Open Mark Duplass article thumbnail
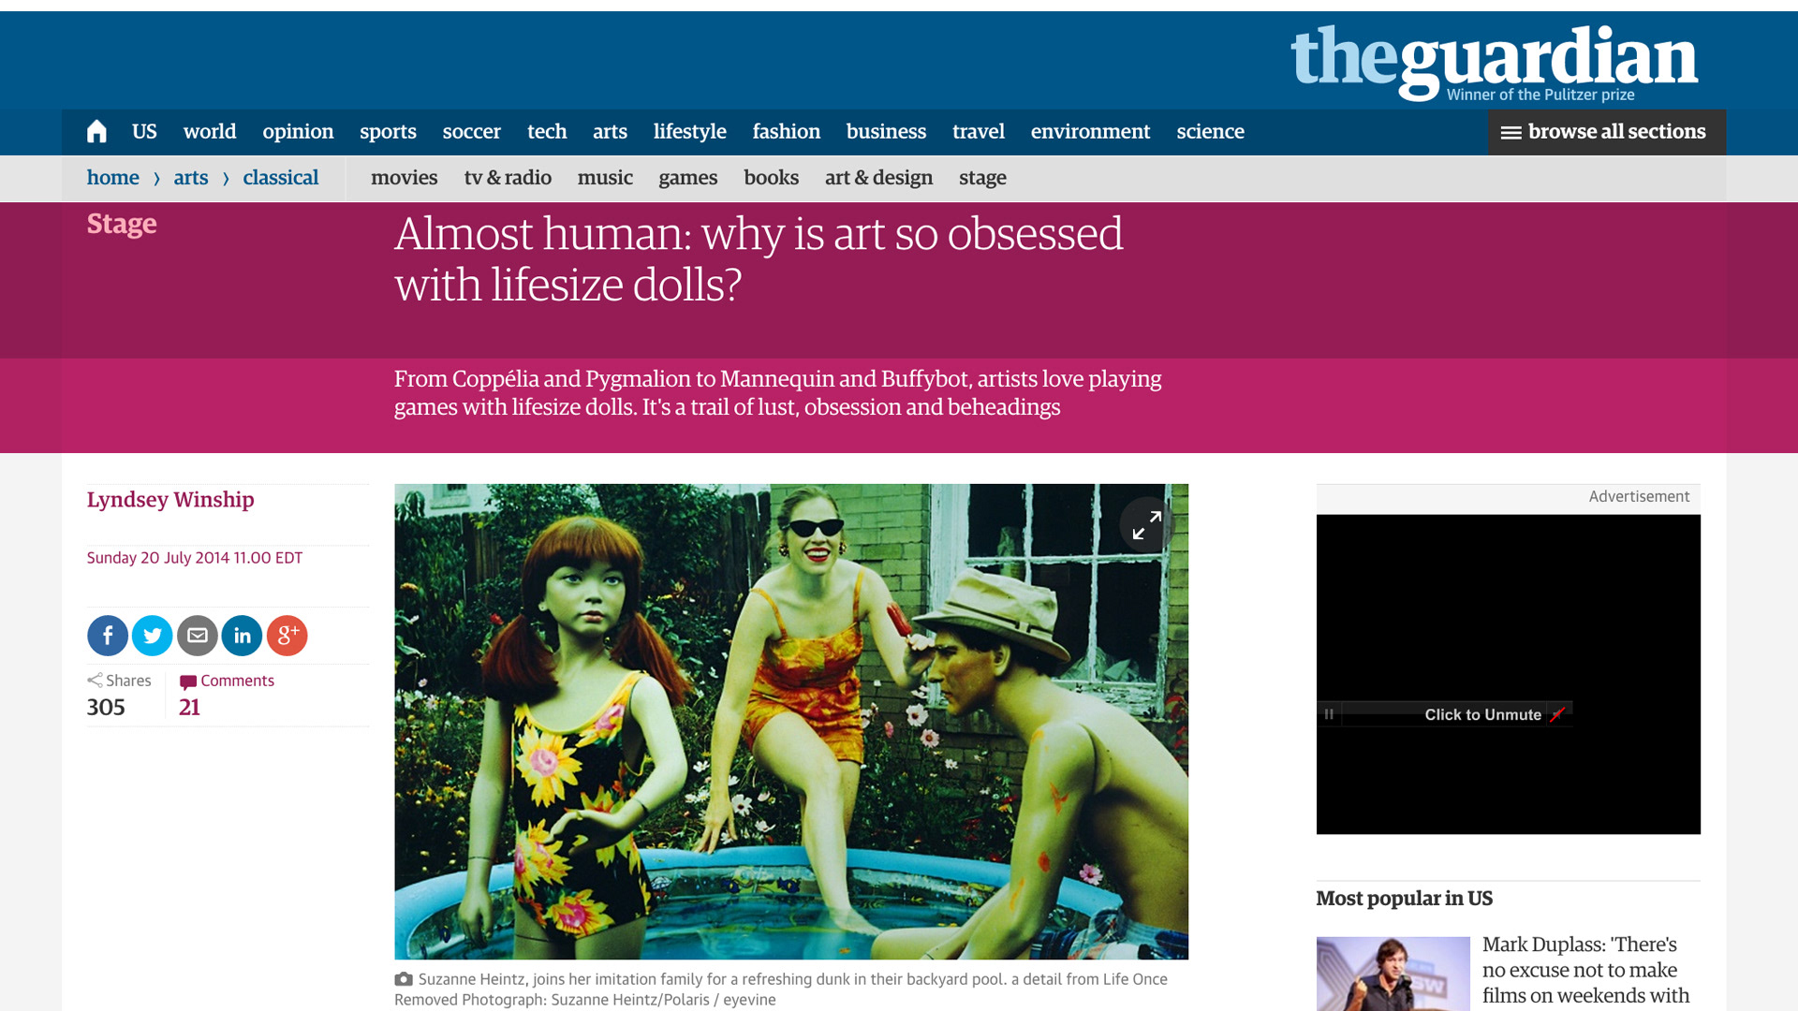1798x1011 pixels. [1393, 974]
